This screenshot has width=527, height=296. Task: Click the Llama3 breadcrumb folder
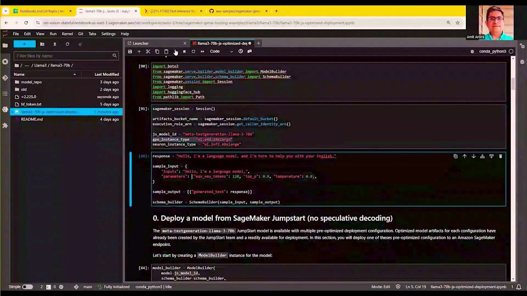[40, 65]
